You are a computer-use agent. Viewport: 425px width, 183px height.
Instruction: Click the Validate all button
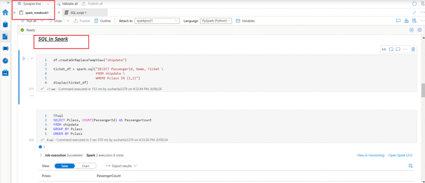click(67, 4)
